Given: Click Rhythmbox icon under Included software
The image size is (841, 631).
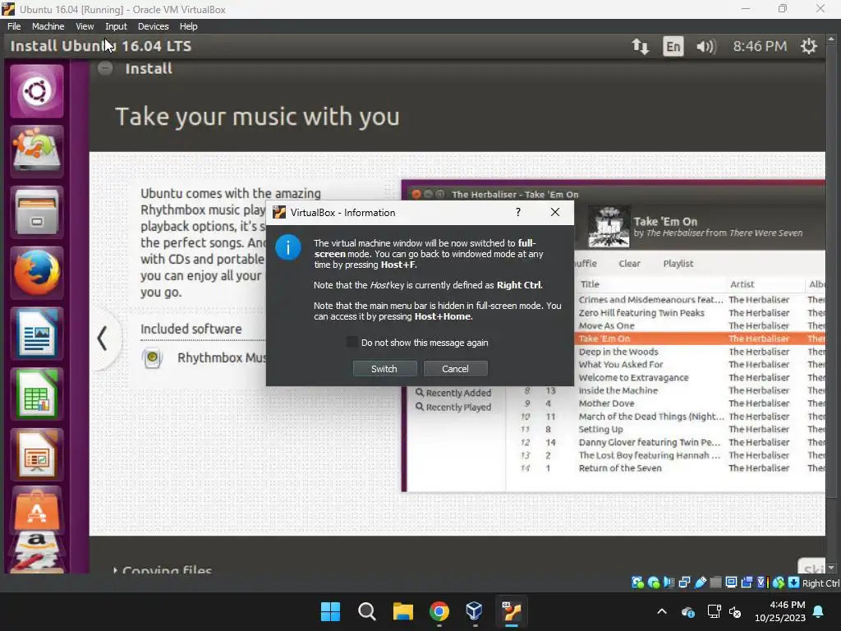Looking at the screenshot, I should point(152,357).
